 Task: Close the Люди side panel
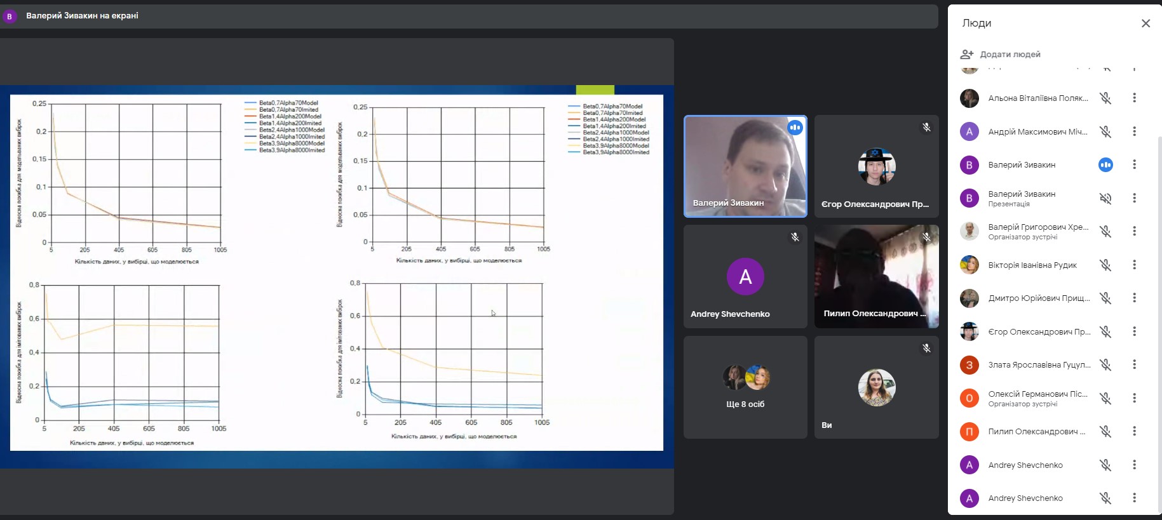point(1145,23)
